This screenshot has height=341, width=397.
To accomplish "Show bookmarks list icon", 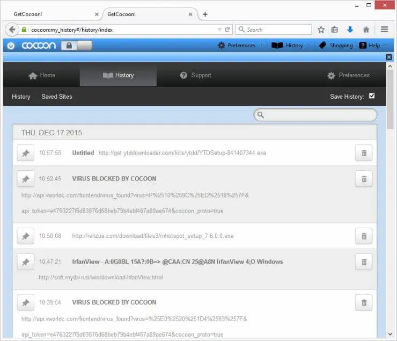I will 334,30.
